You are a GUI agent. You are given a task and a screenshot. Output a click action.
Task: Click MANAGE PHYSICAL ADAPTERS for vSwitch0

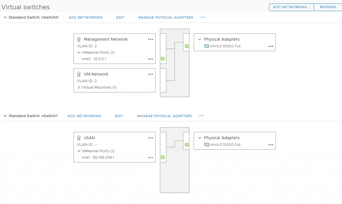coord(165,17)
